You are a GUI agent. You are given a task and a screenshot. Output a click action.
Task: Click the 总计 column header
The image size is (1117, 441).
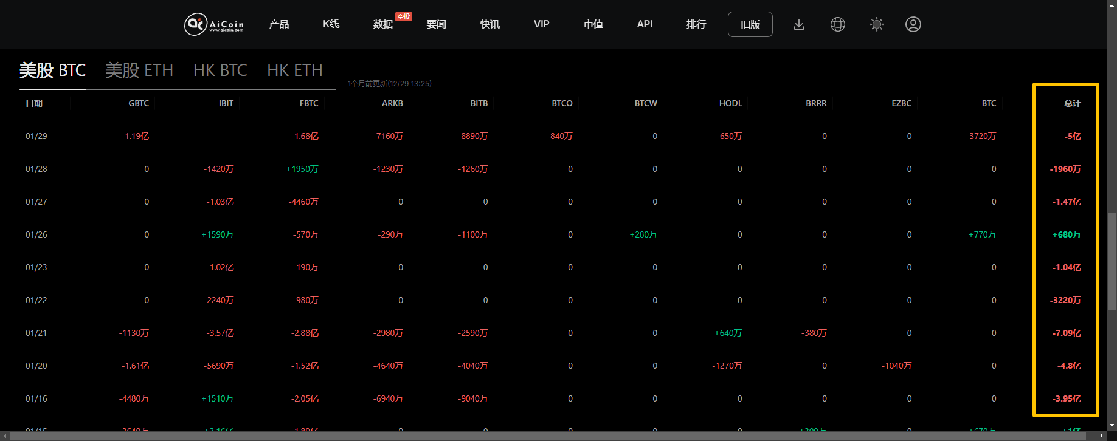[1072, 103]
